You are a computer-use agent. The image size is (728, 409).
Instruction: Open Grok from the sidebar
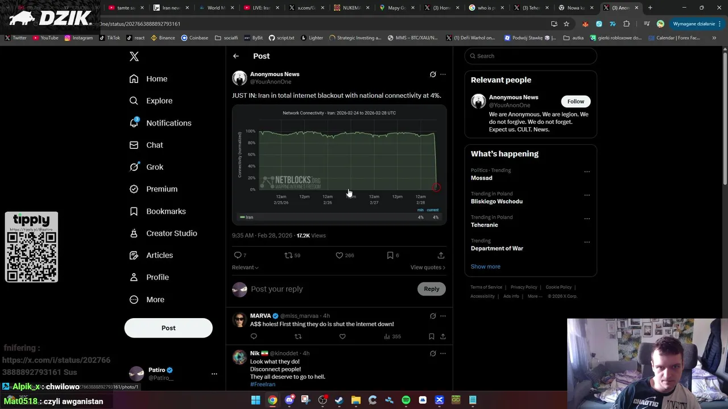pyautogui.click(x=146, y=167)
